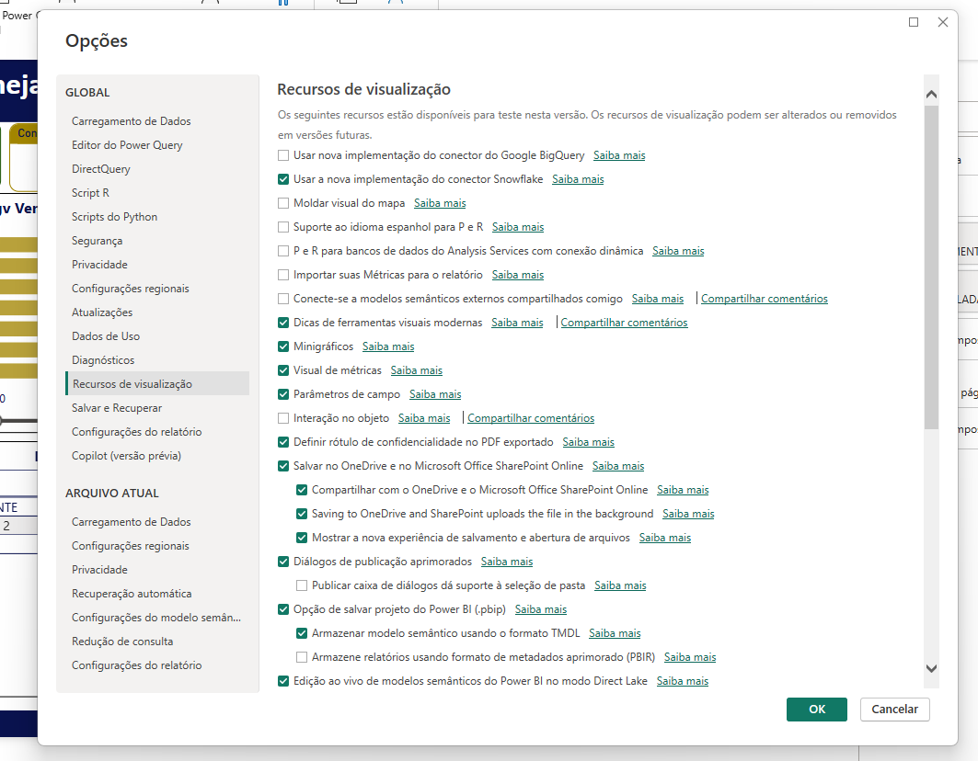Open global Carregamento de Dados settings
Screen dimensions: 978x761
(x=157, y=121)
